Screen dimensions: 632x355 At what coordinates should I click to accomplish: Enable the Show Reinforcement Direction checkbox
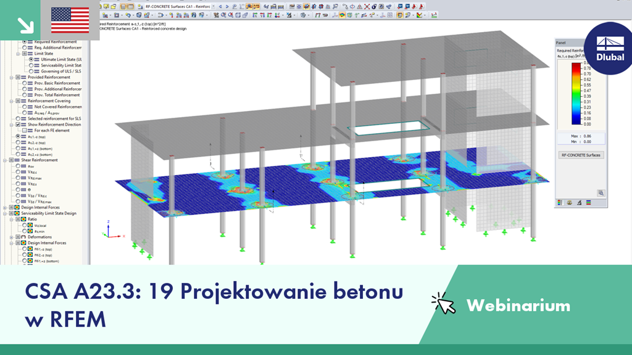tap(17, 123)
